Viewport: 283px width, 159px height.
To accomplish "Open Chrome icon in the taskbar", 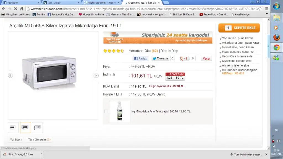I will (x=276, y=47).
